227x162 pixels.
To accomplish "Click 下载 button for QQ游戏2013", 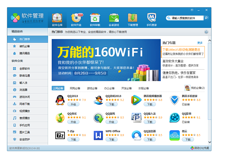I will [x=111, y=104].
